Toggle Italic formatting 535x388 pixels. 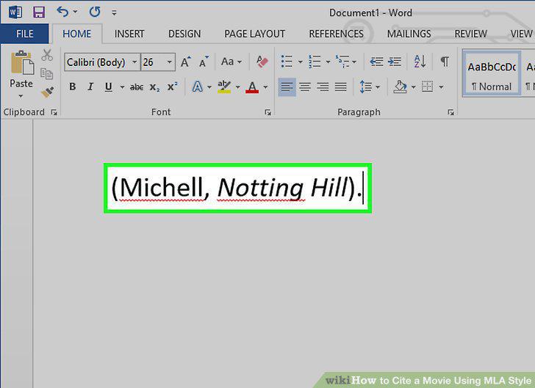(x=90, y=87)
